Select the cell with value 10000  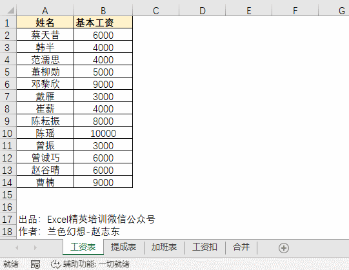pos(103,133)
